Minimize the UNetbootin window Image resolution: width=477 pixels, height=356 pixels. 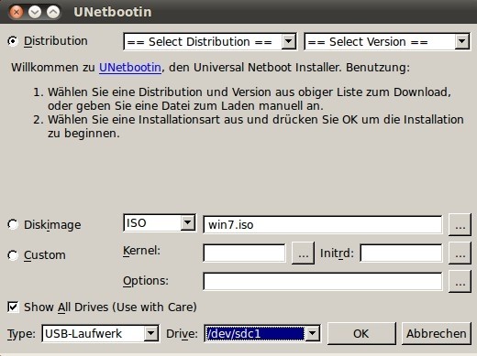35,12
